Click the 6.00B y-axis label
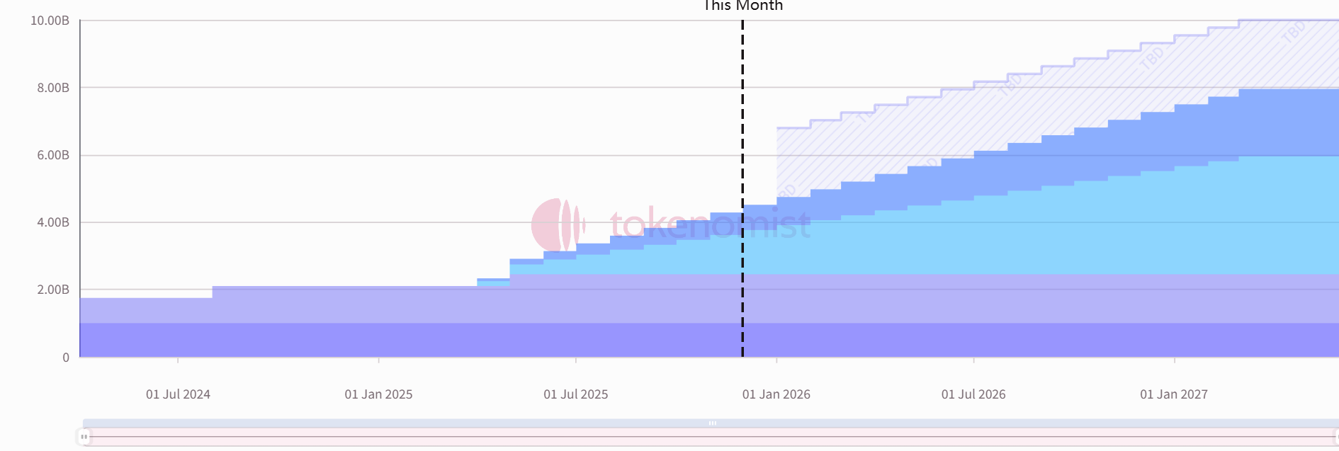1339x451 pixels. point(53,155)
